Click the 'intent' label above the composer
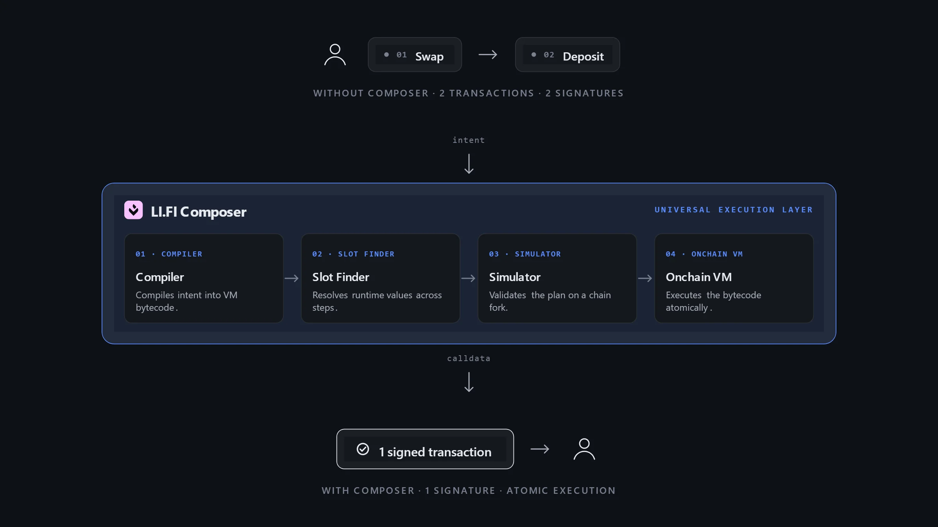Image resolution: width=938 pixels, height=527 pixels. pyautogui.click(x=469, y=140)
